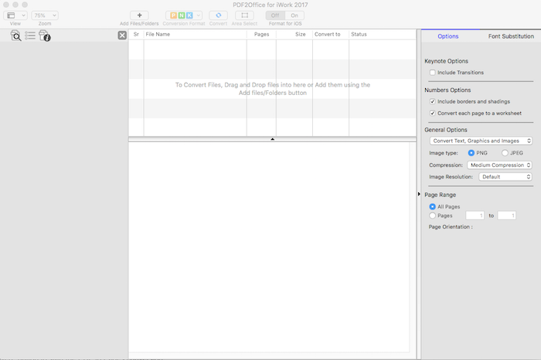Click the Keynote Options heading
This screenshot has width=541, height=360.
click(446, 61)
